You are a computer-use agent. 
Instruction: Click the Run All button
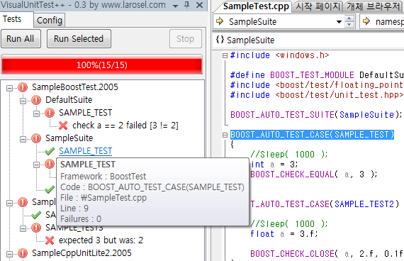click(21, 39)
